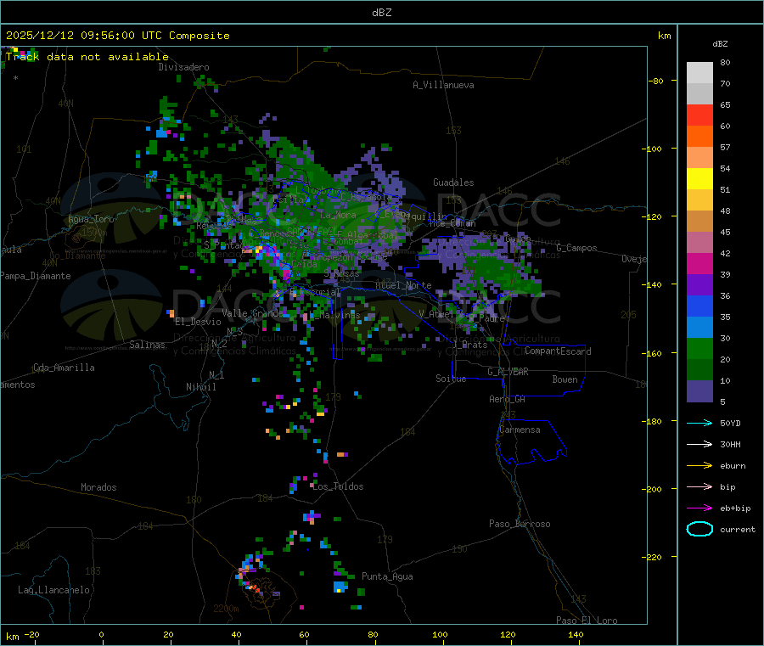Click the 'Morados' map label
The height and width of the screenshot is (646, 764).
98,487
